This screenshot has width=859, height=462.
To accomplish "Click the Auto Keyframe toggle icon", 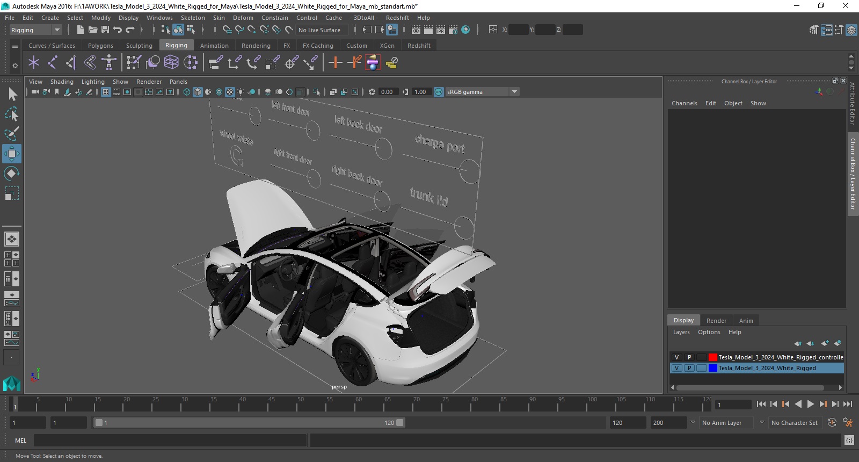I will tap(832, 423).
